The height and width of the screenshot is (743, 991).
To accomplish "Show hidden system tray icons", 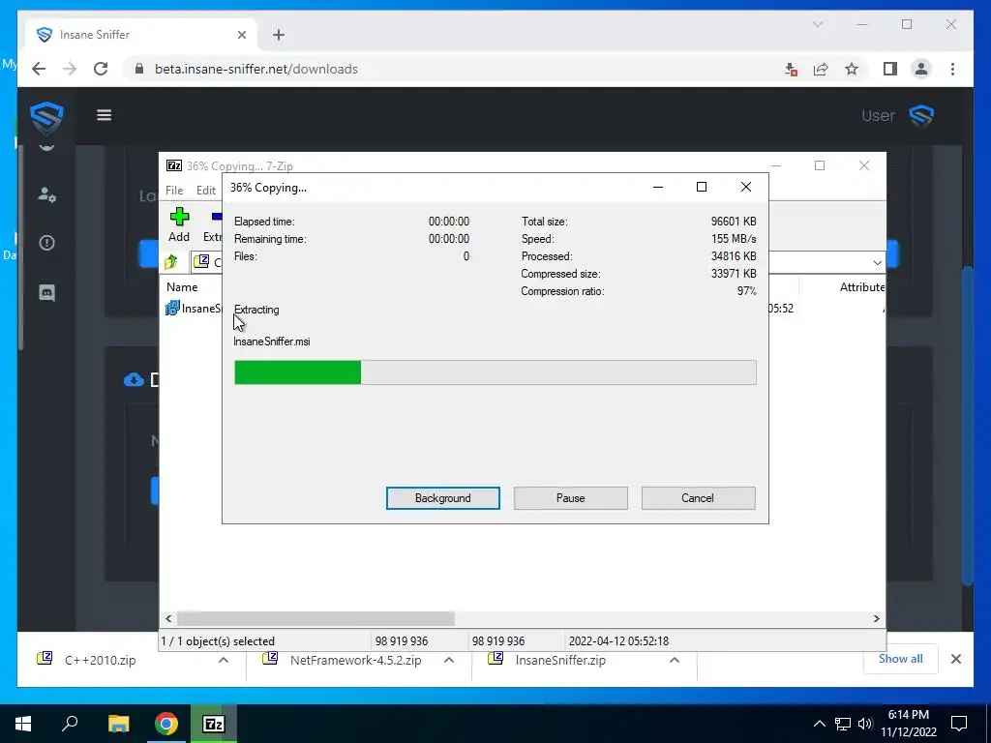I will (819, 724).
